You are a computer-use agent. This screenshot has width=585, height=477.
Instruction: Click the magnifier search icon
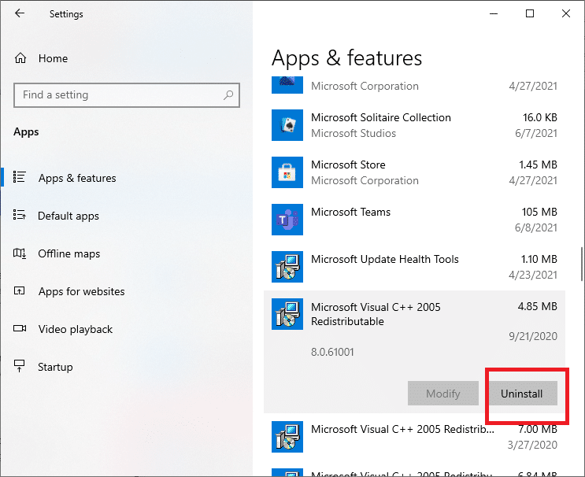pos(228,95)
